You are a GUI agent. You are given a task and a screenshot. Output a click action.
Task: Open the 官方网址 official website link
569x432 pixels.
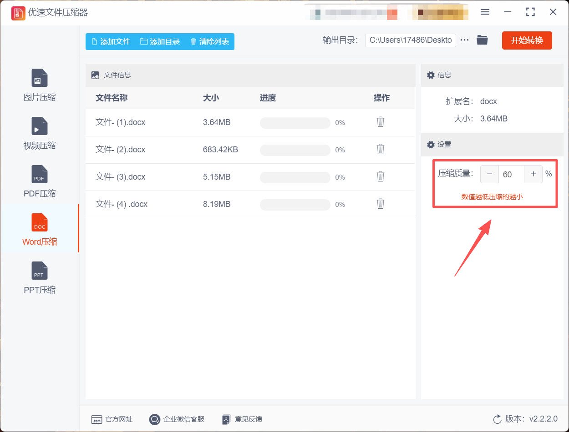(112, 419)
